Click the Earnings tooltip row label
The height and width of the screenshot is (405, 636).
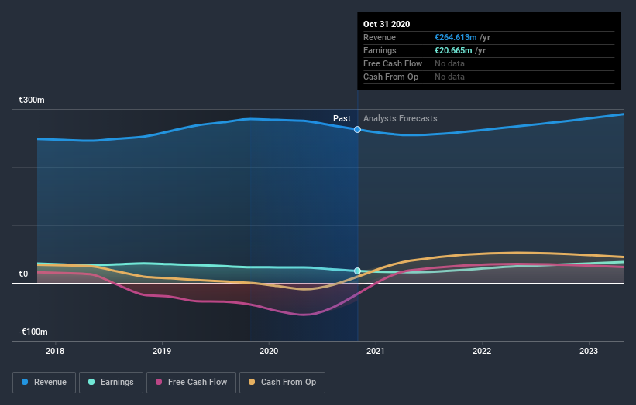point(380,50)
